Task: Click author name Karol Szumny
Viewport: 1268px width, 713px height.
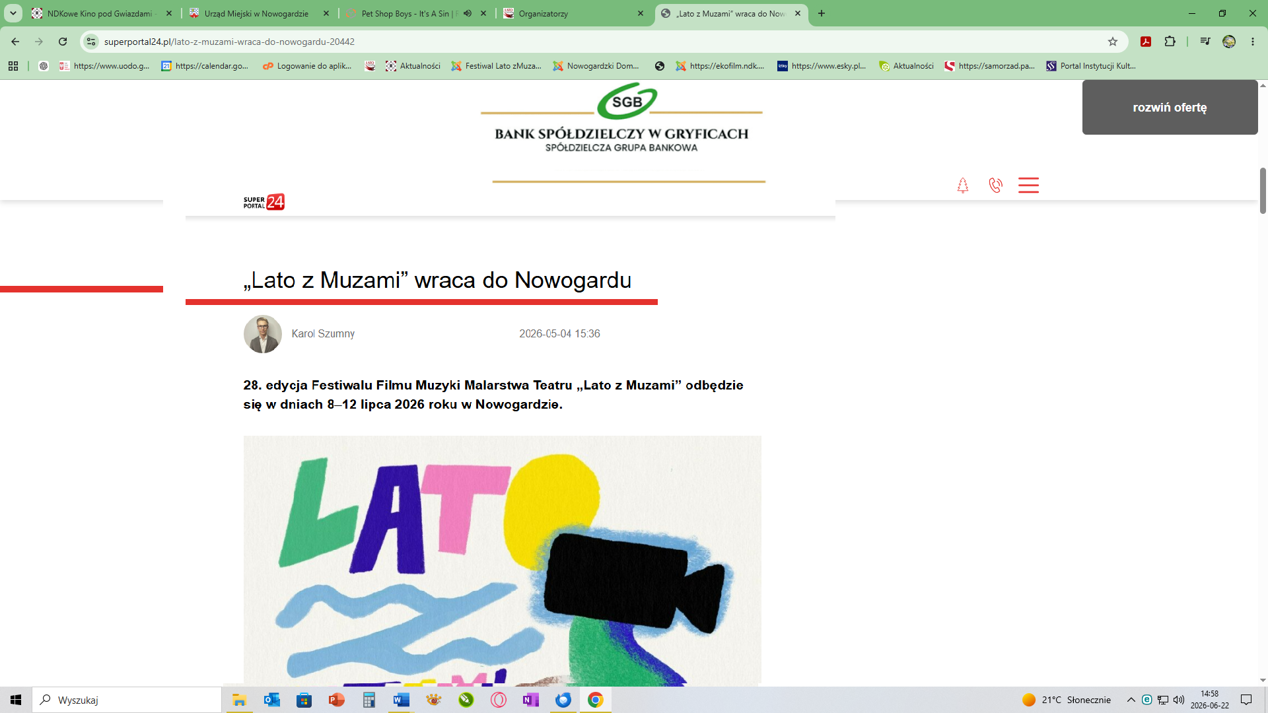Action: 323,334
